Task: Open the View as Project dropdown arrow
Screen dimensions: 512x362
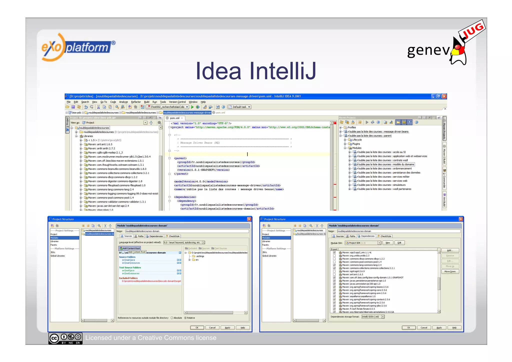Action: point(145,123)
